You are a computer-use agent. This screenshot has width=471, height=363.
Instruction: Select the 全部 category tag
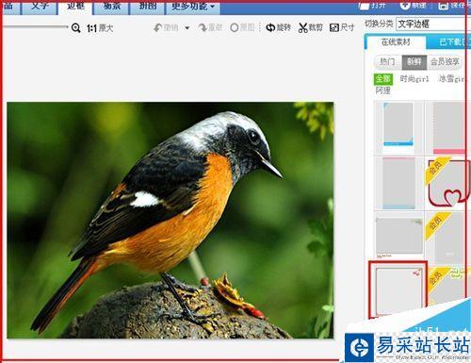coord(383,79)
